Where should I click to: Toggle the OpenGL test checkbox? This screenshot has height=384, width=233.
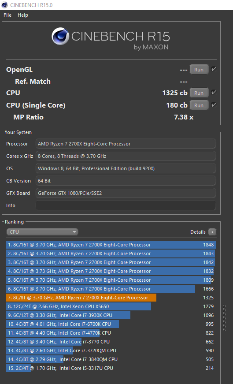[214, 69]
